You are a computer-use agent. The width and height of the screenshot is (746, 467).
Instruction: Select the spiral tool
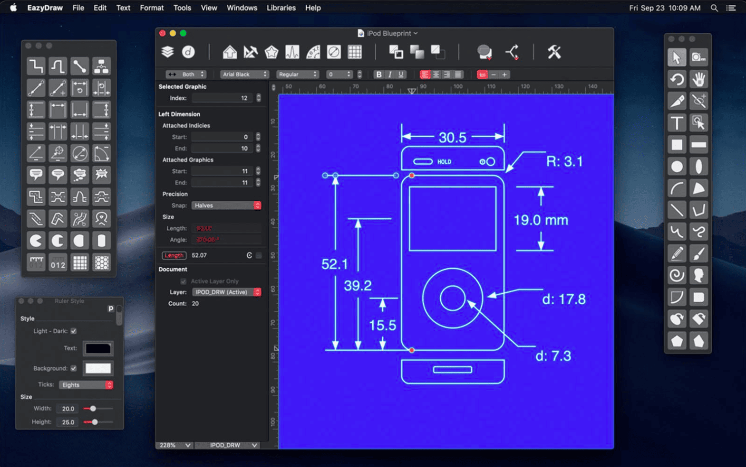[x=677, y=276]
